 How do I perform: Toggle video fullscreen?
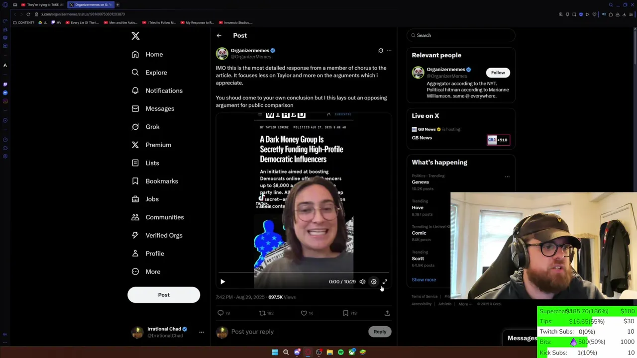coord(385,282)
